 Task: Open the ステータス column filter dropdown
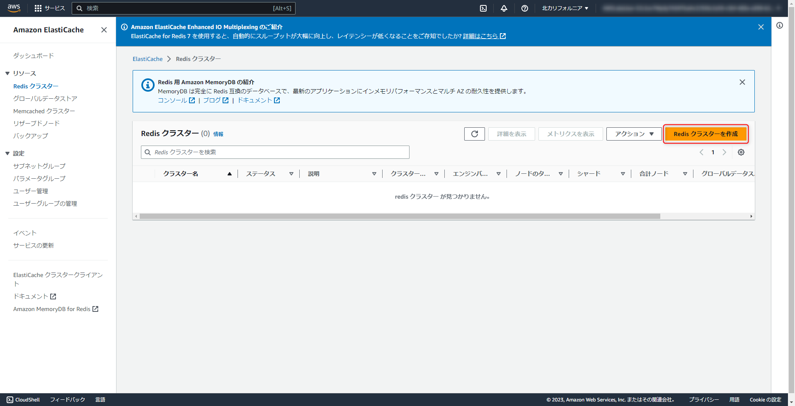(x=291, y=174)
